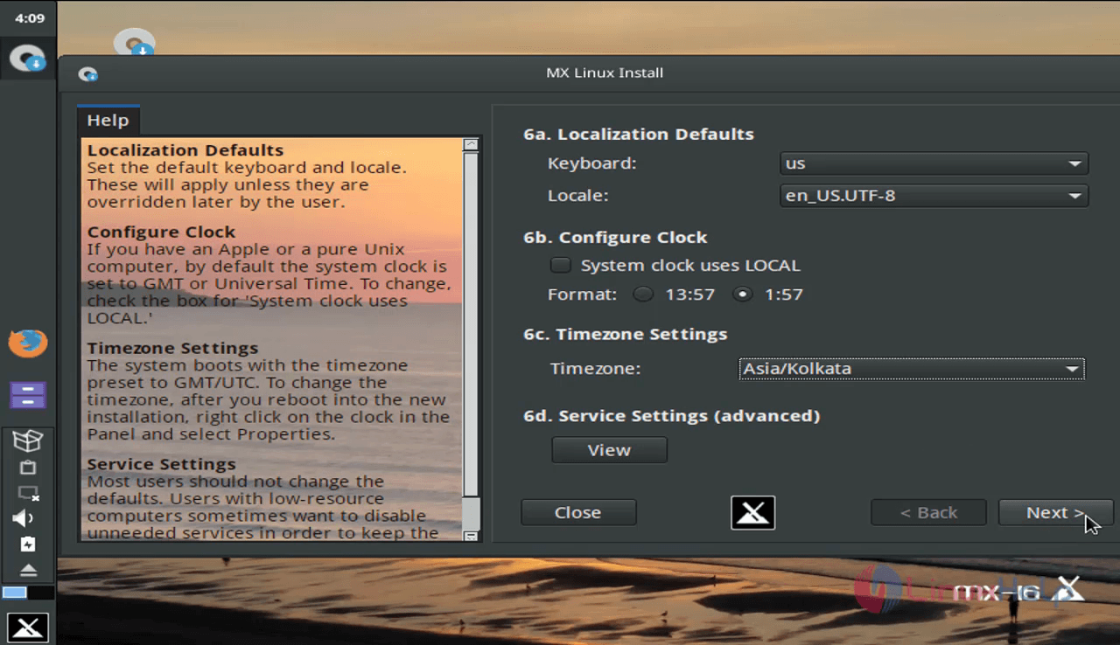
Task: Click the '6d. Service Settings (advanced)' heading
Action: (x=672, y=416)
